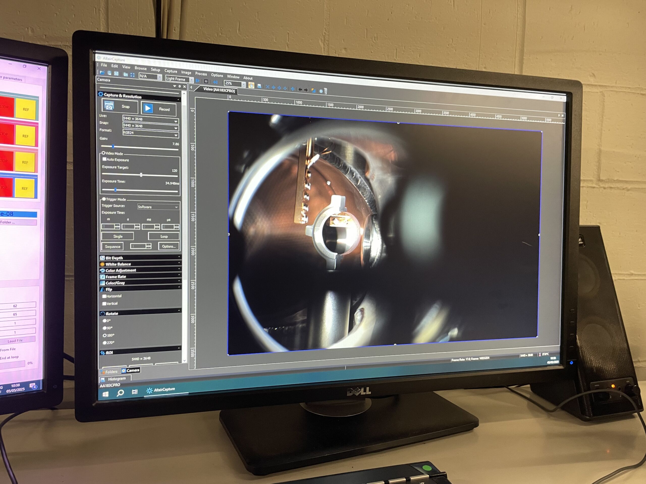Image resolution: width=646 pixels, height=484 pixels.
Task: Pause the live video stream
Action: (x=206, y=81)
